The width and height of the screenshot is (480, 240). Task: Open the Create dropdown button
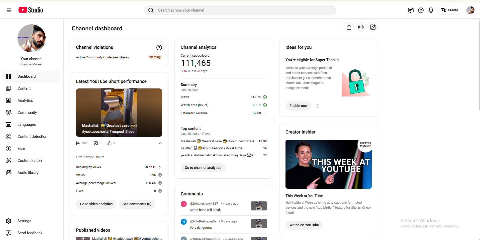(x=450, y=10)
